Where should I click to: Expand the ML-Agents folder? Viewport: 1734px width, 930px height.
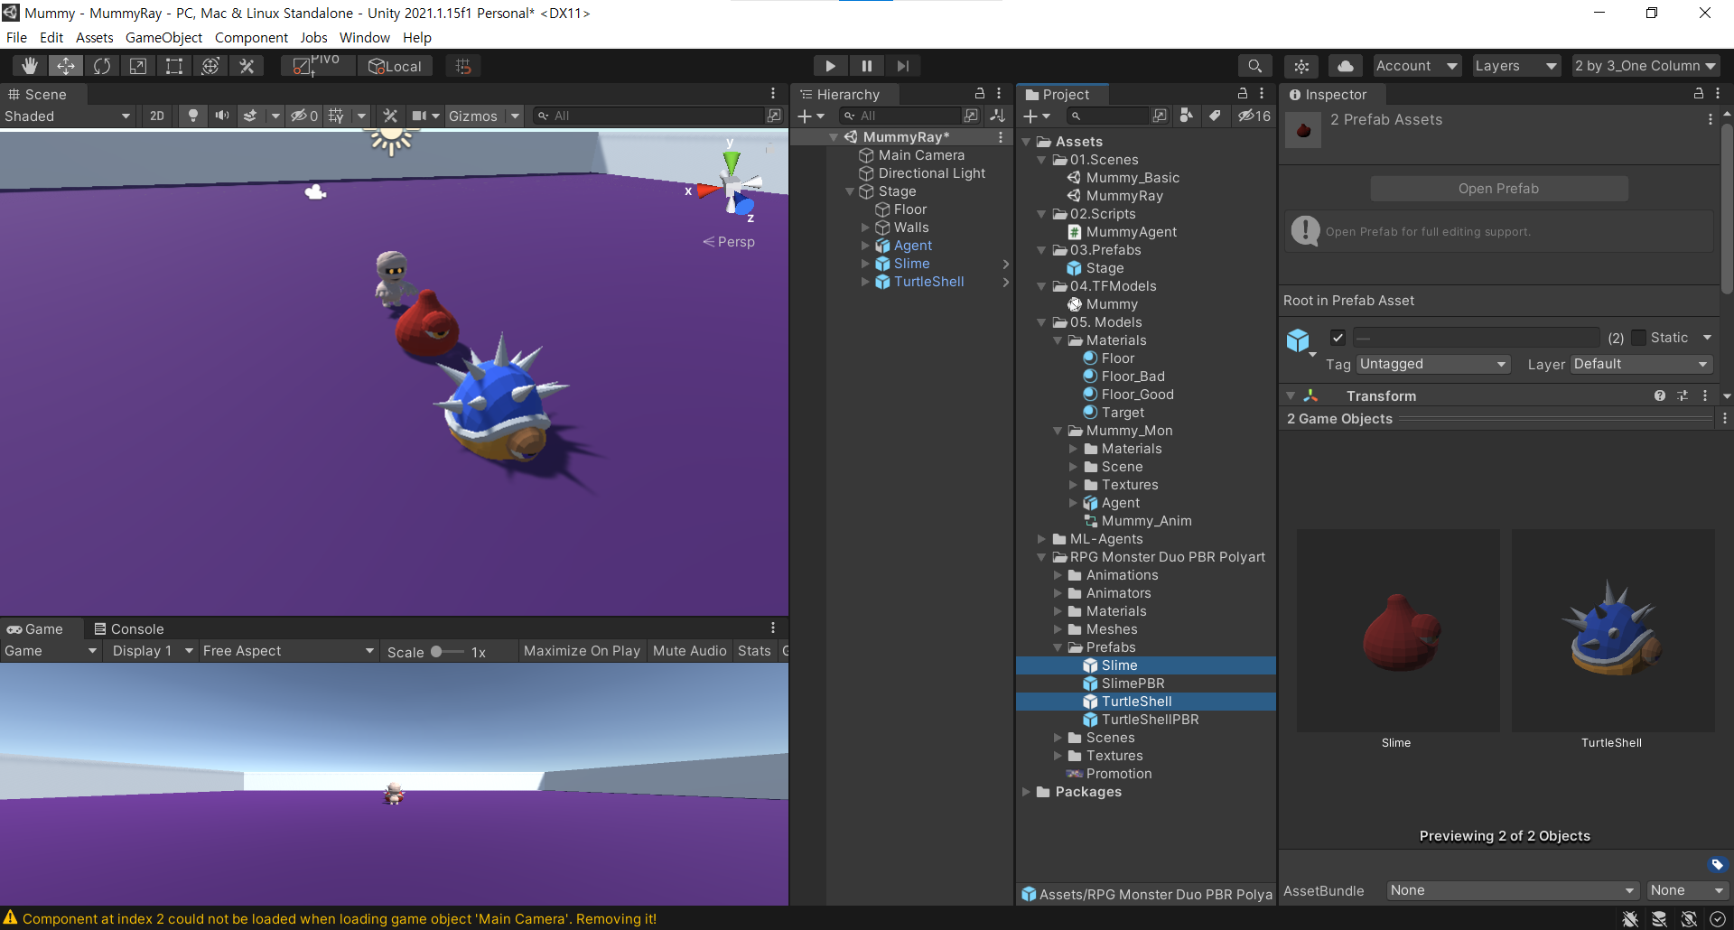(x=1041, y=539)
